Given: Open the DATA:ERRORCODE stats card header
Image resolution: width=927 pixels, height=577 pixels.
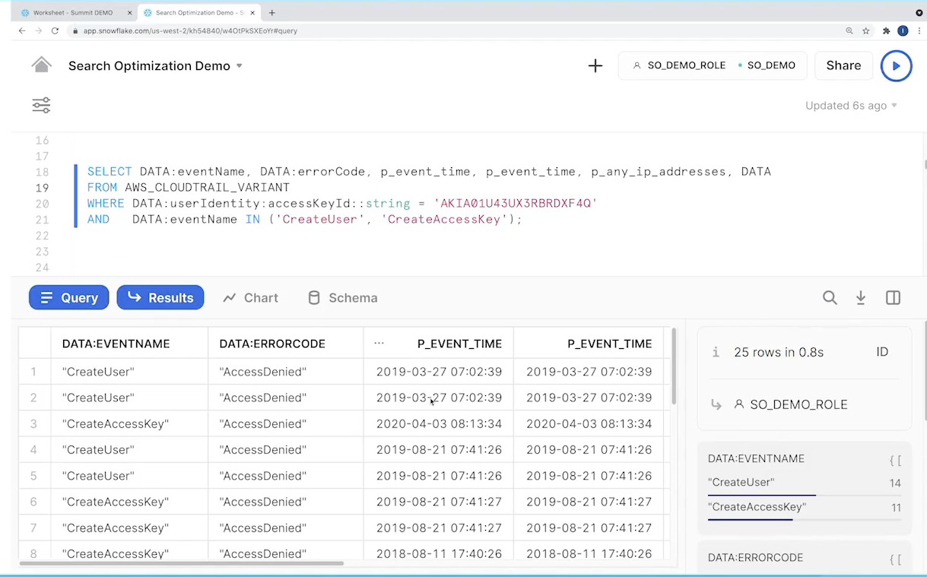Looking at the screenshot, I should tap(756, 558).
